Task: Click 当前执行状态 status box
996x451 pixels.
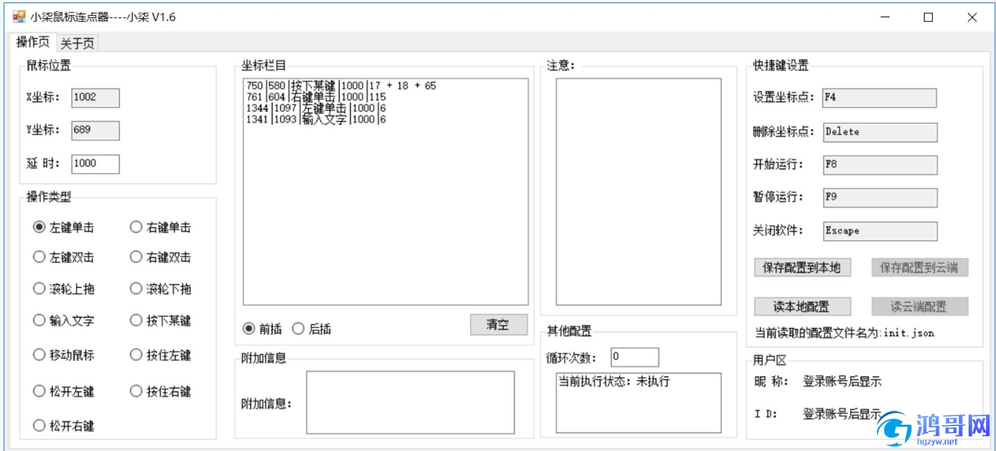Action: coord(638,403)
